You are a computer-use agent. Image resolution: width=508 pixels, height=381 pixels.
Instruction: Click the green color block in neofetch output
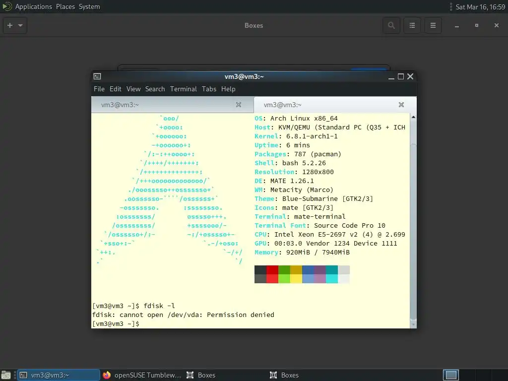[284, 274]
